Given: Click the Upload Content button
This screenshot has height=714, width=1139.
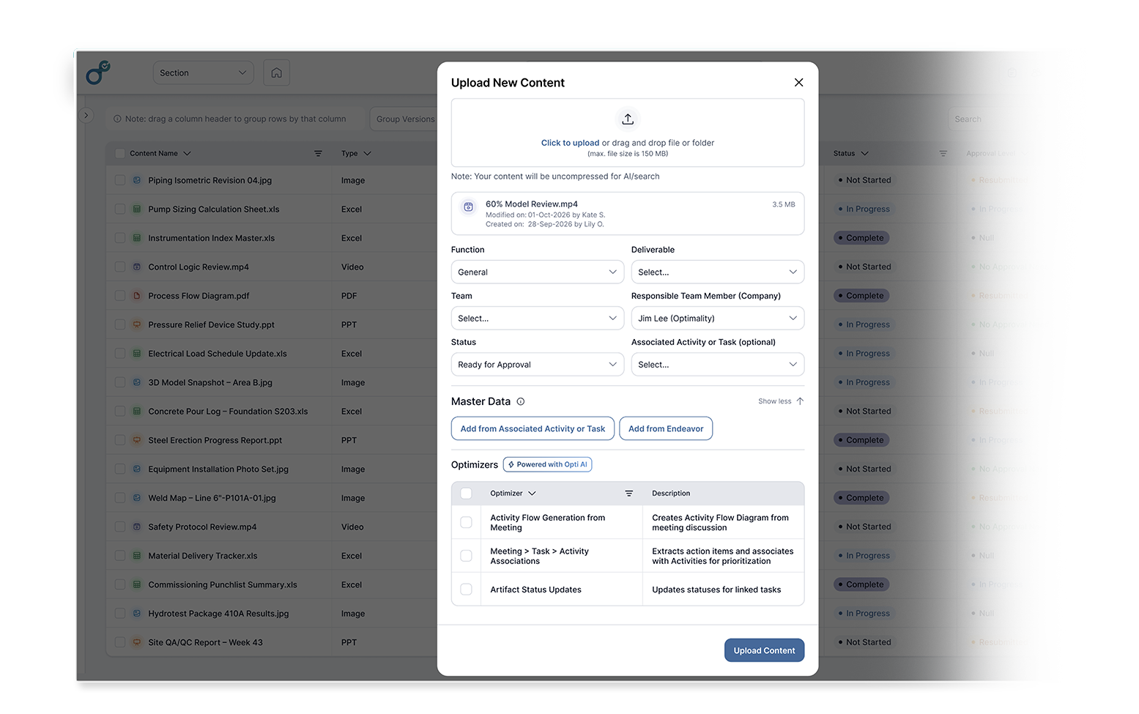Looking at the screenshot, I should (764, 650).
